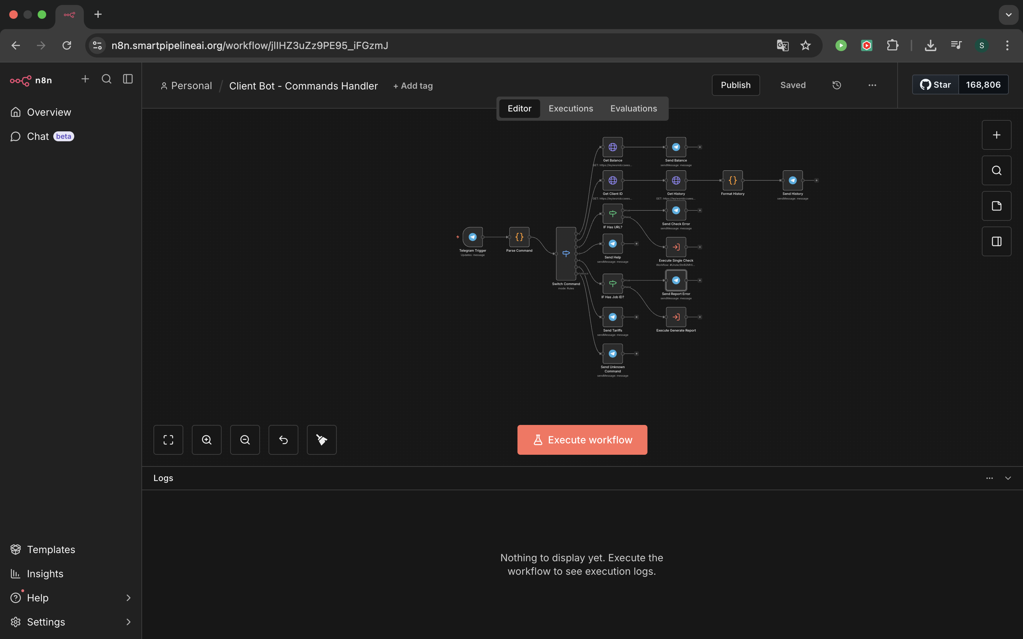The image size is (1023, 639).
Task: Select the Telegram Trigger node
Action: tap(473, 237)
